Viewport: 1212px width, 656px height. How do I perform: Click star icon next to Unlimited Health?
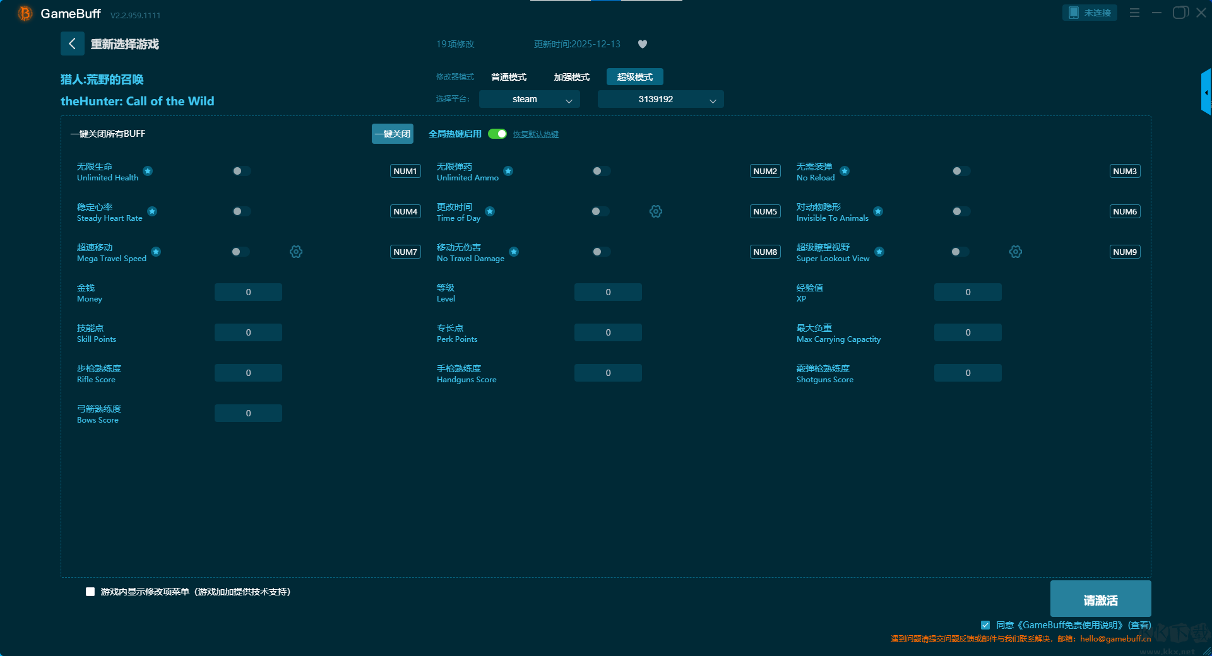coord(148,171)
